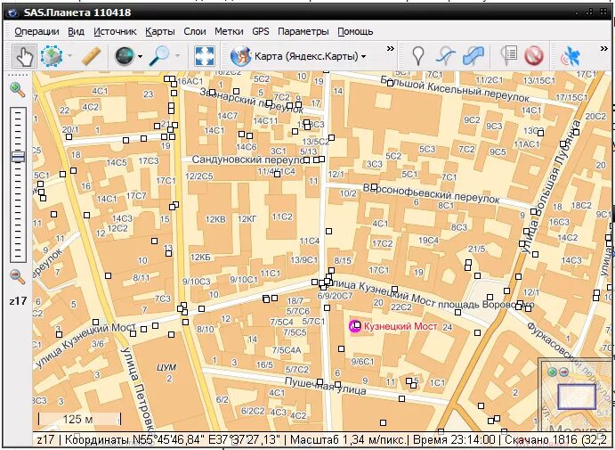Image resolution: width=615 pixels, height=450 pixels.
Task: Click the ЦУМ building label
Action: 166,367
